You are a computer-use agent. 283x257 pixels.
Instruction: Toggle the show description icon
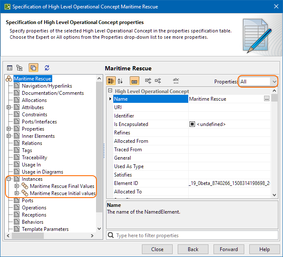click(134, 81)
